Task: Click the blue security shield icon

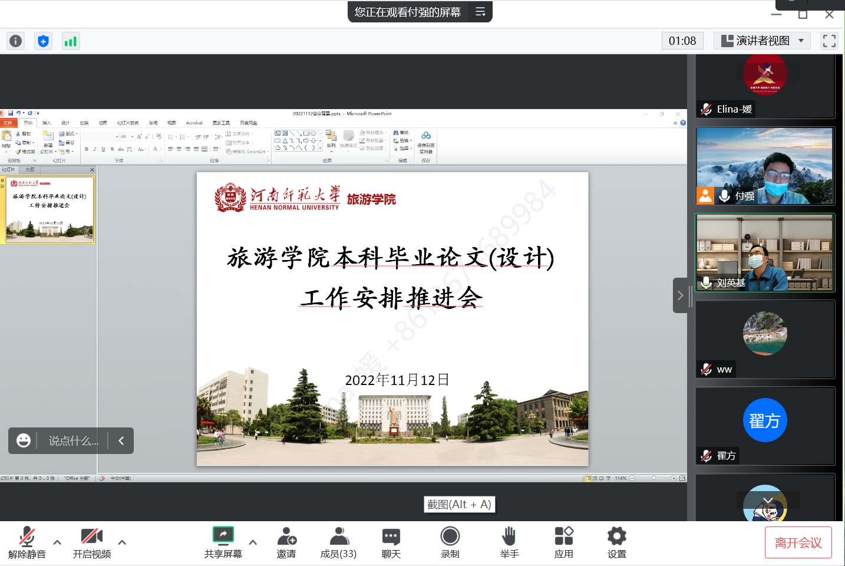Action: (x=43, y=41)
